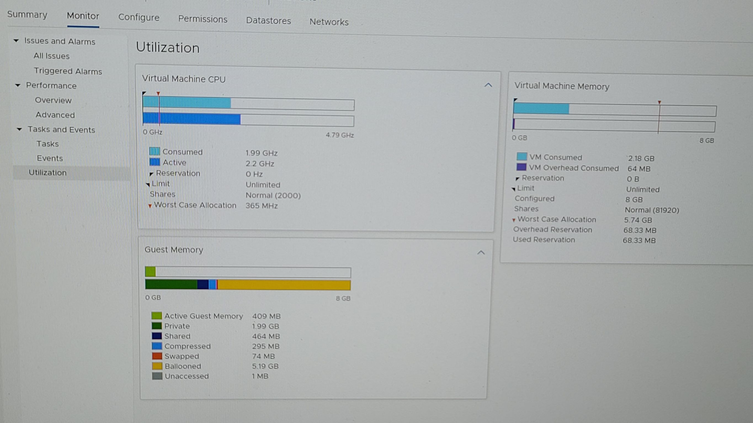753x423 pixels.
Task: Collapse the Issues and Alarms tree section
Action: click(x=16, y=40)
